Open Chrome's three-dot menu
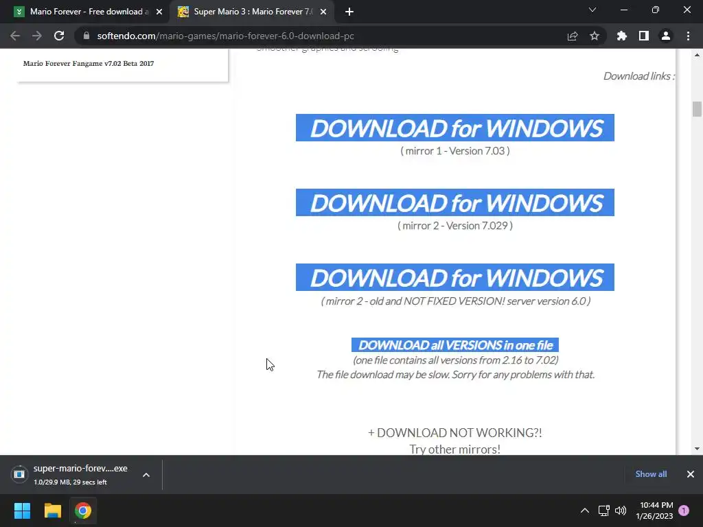This screenshot has height=527, width=703. tap(688, 36)
